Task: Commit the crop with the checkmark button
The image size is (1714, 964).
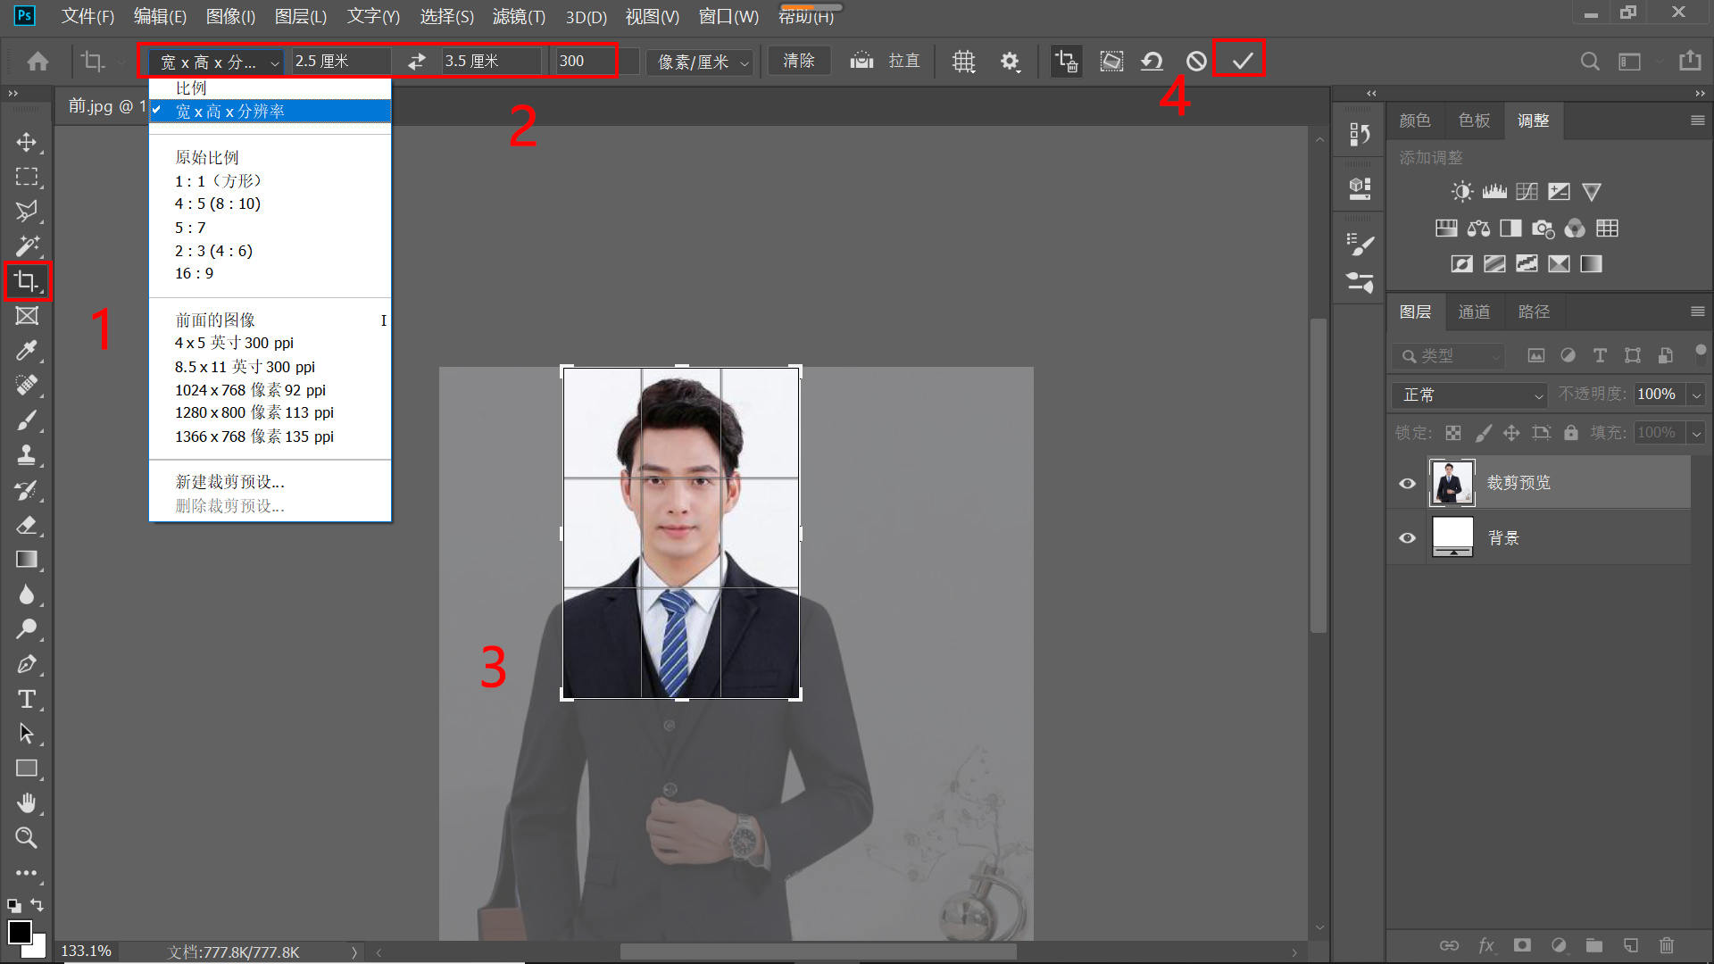Action: point(1240,61)
